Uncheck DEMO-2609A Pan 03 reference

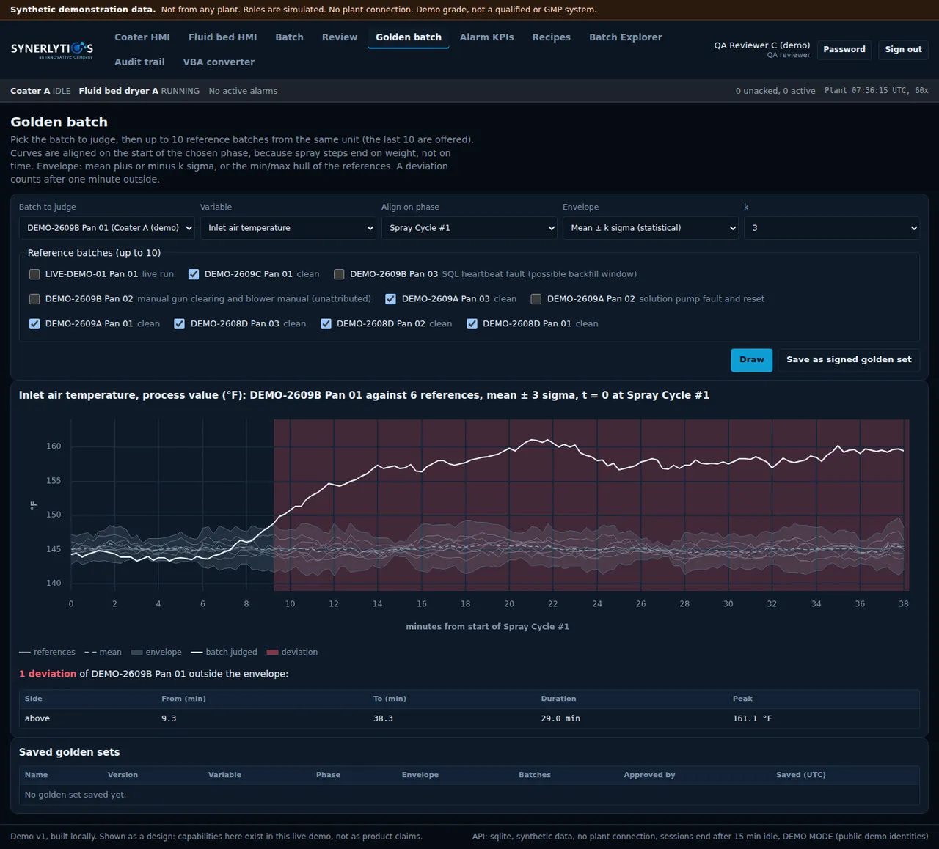(x=390, y=299)
